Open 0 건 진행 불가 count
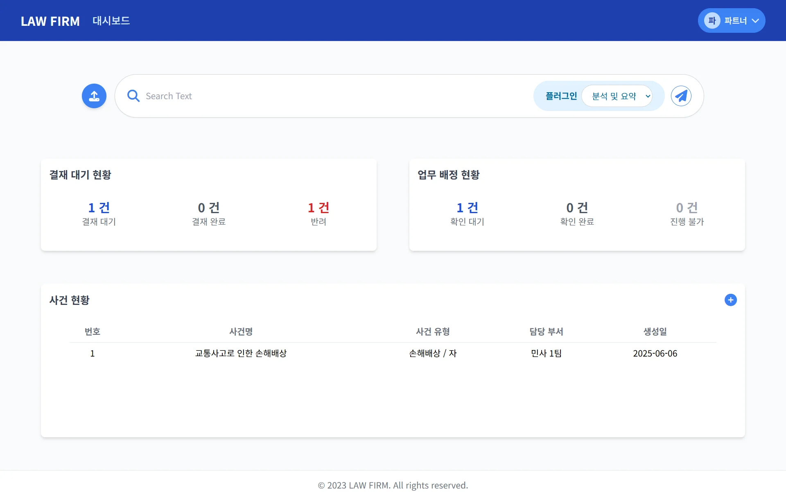 pyautogui.click(x=687, y=214)
